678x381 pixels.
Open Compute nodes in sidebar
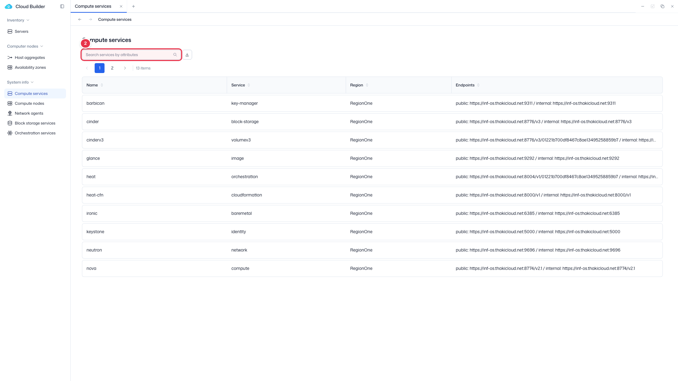(x=35, y=103)
